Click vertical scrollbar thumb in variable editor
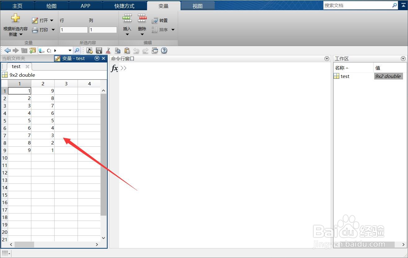The width and height of the screenshot is (408, 258). 104,155
